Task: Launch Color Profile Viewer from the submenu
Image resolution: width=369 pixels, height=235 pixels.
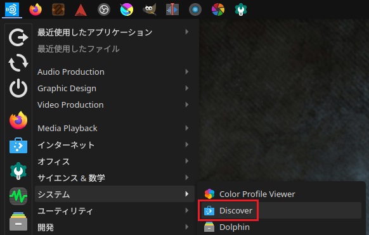Action: (282, 194)
